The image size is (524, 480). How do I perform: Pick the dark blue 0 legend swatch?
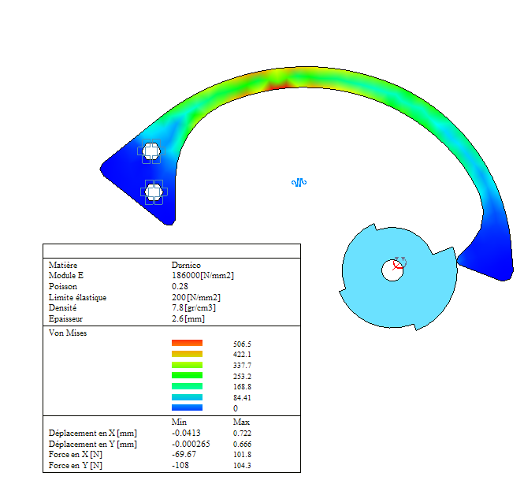187,408
